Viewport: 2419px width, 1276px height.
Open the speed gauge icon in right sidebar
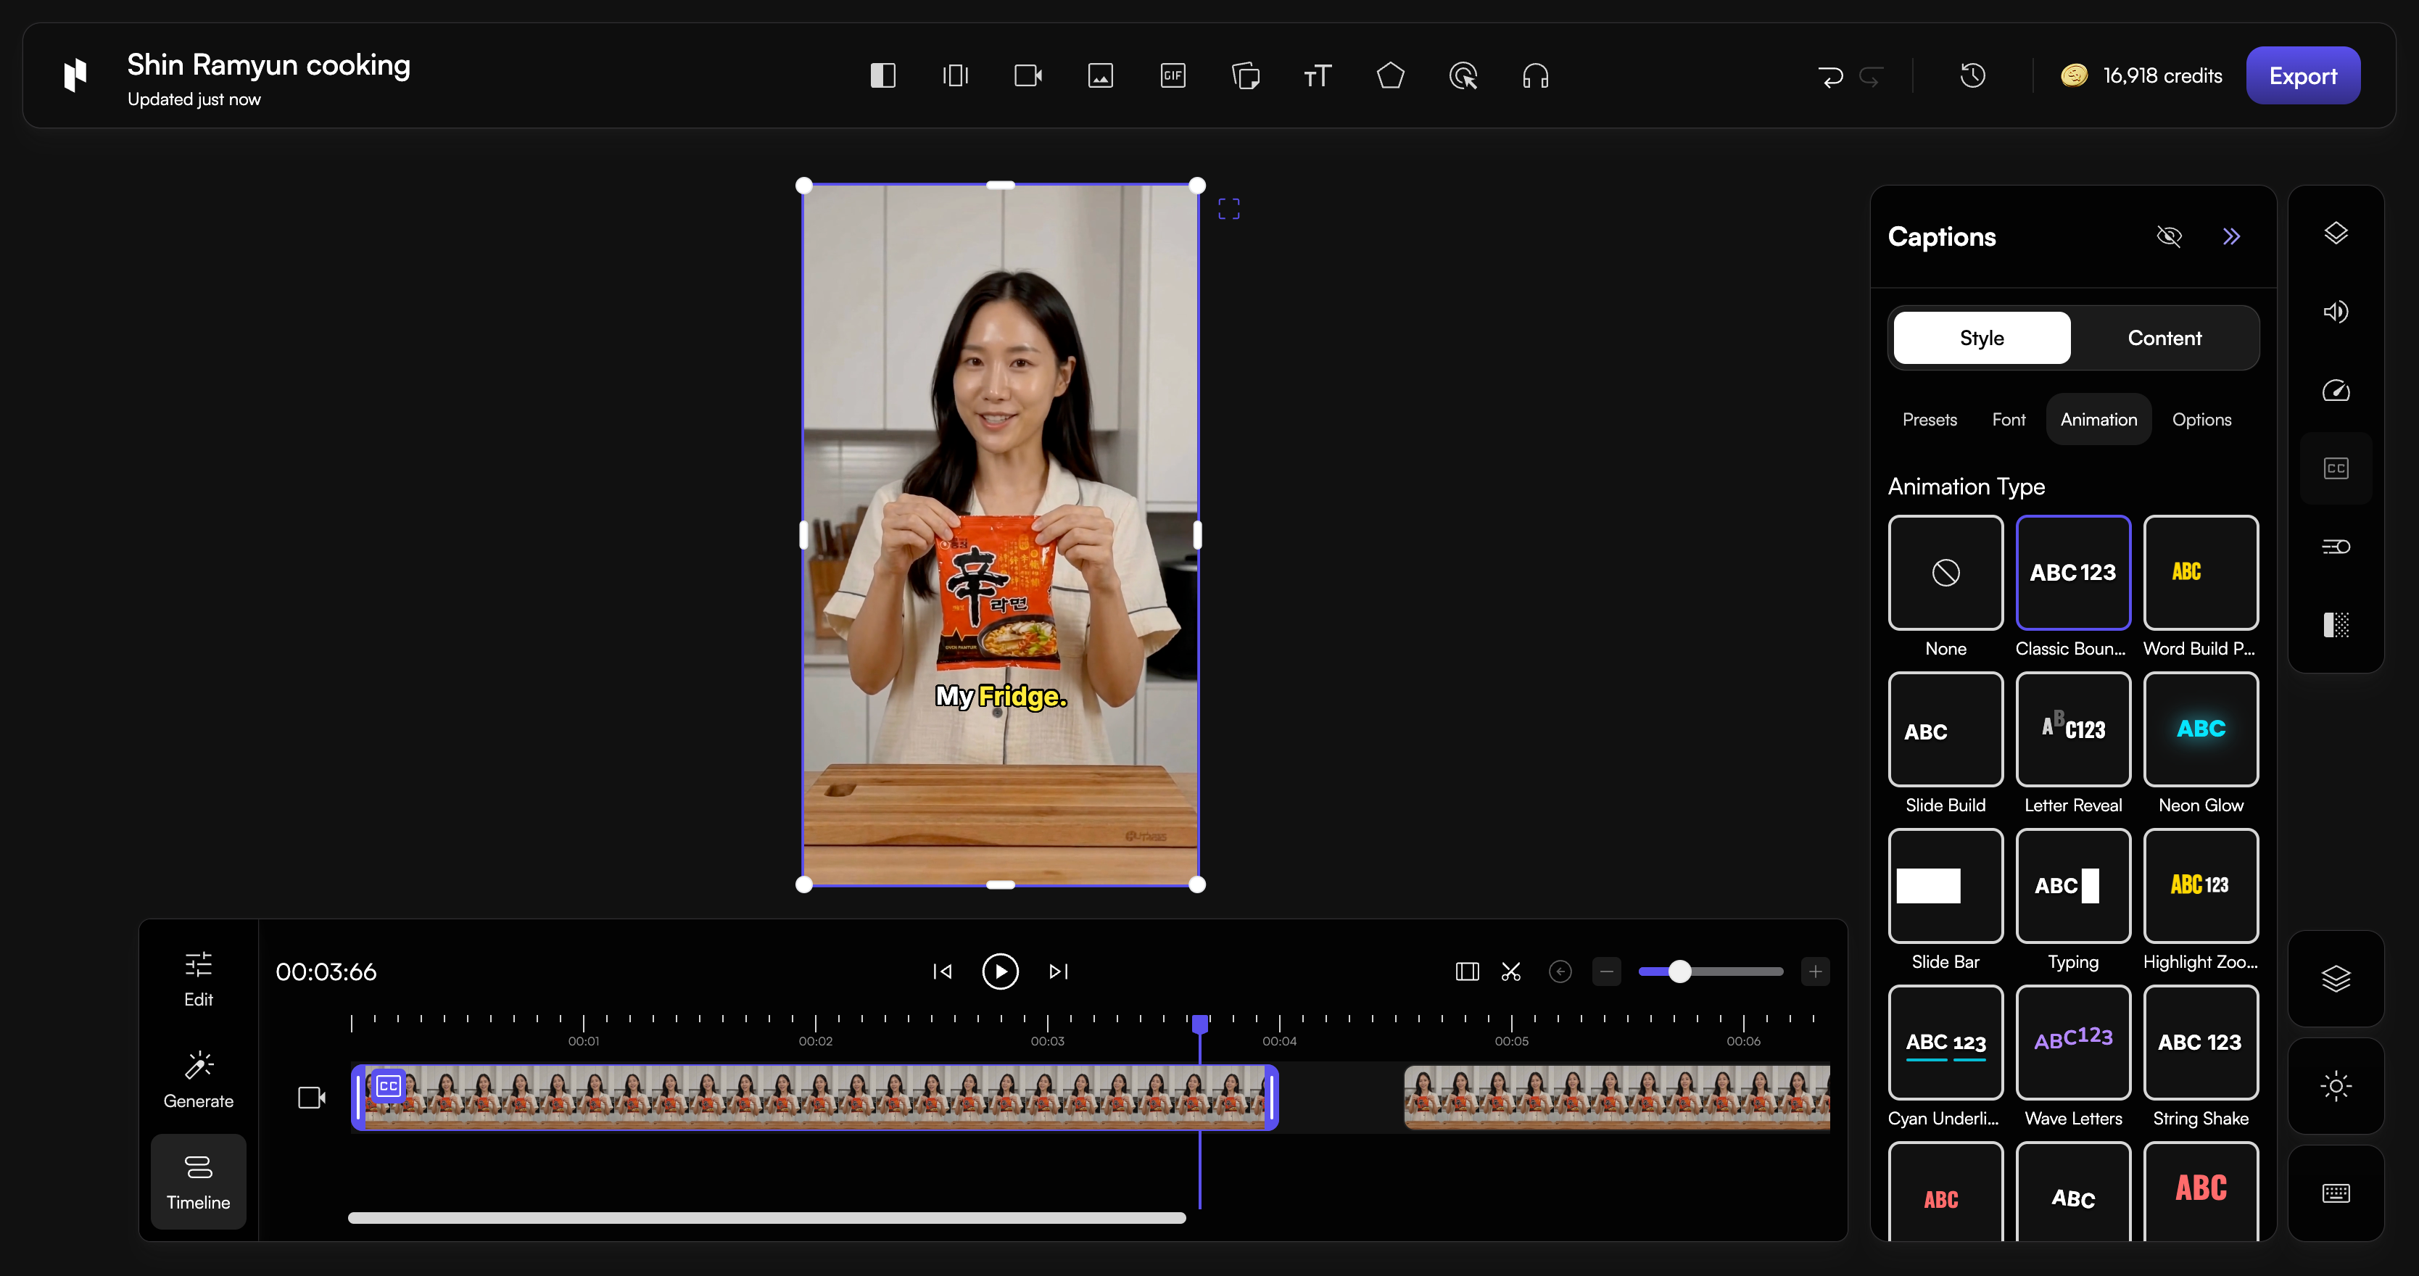pyautogui.click(x=2336, y=389)
